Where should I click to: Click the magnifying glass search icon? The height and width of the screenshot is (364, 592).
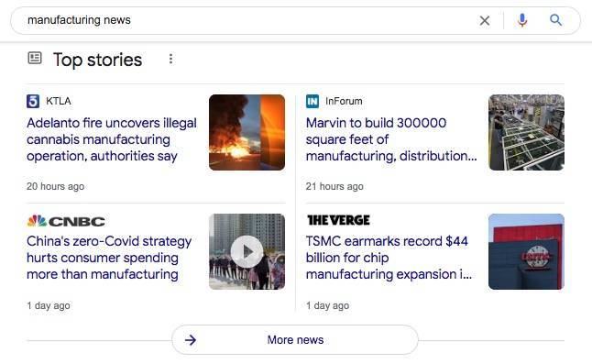tap(555, 20)
